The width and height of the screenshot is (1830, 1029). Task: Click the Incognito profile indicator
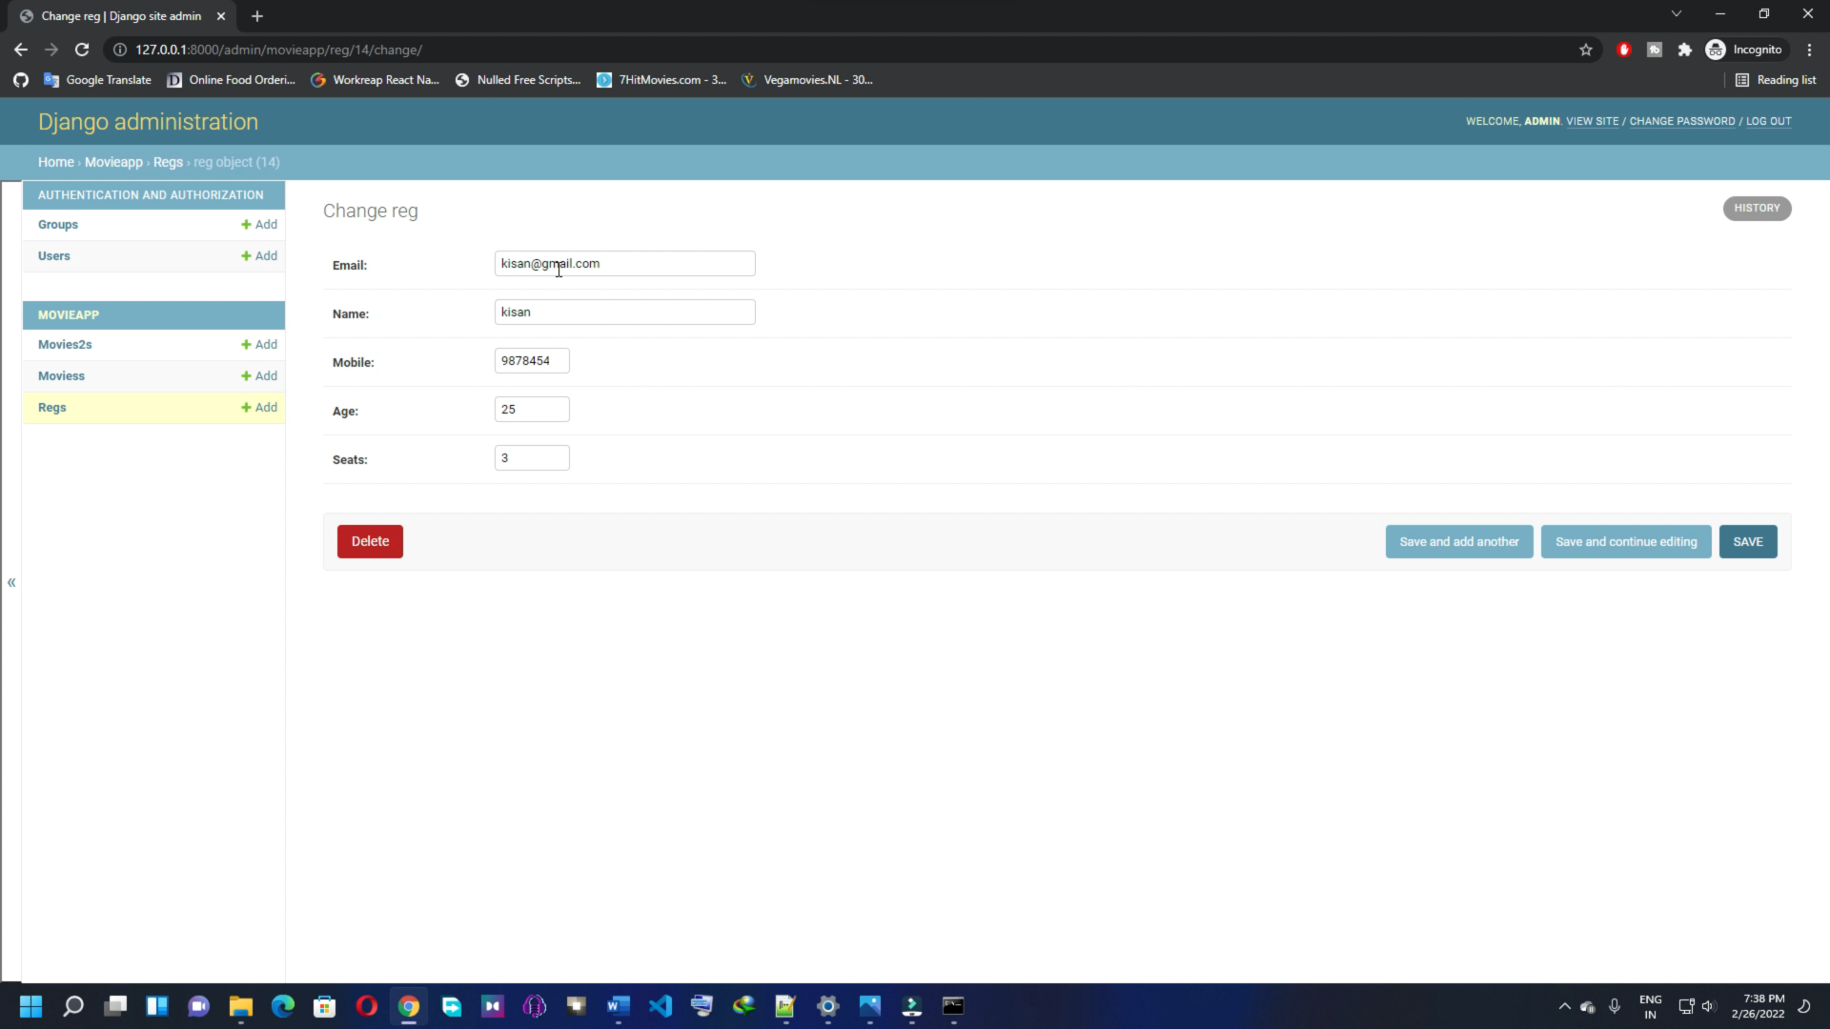(1744, 50)
